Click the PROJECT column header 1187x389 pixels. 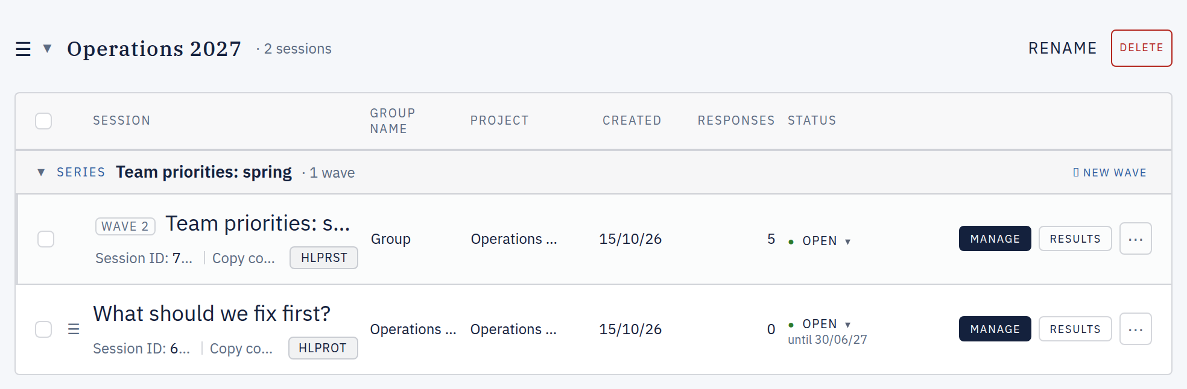(499, 120)
